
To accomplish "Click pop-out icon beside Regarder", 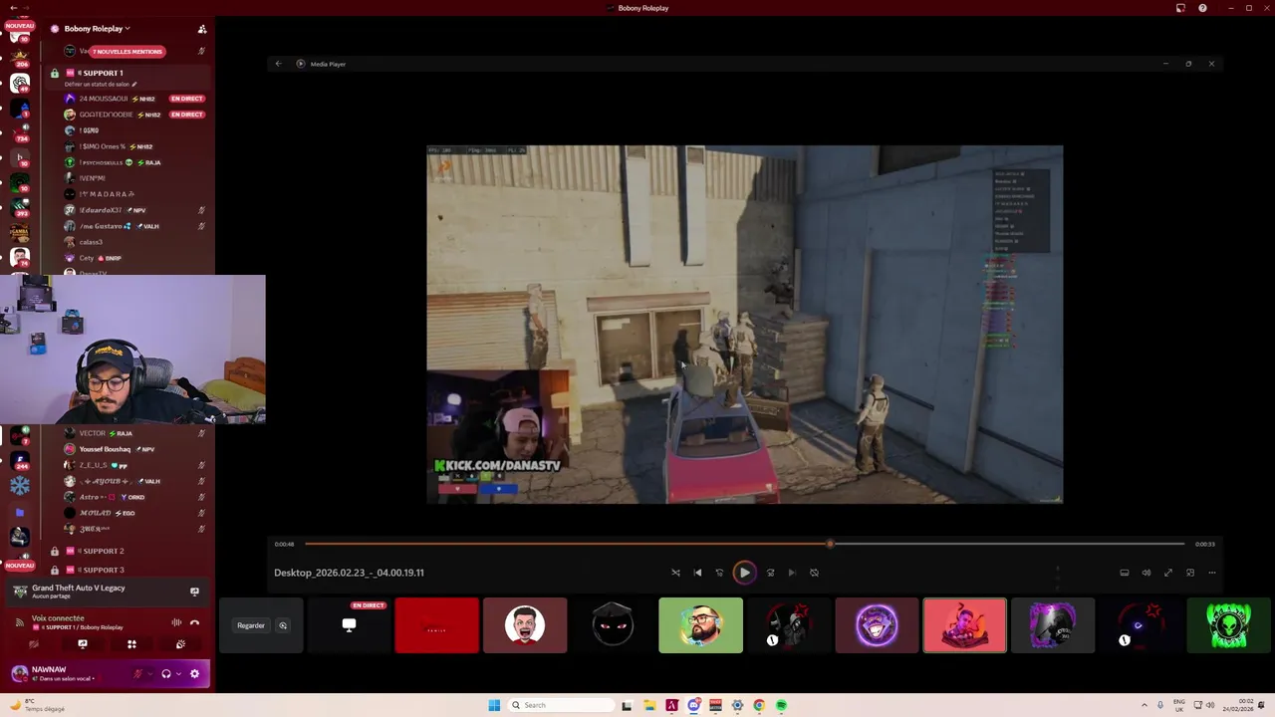I will [283, 625].
